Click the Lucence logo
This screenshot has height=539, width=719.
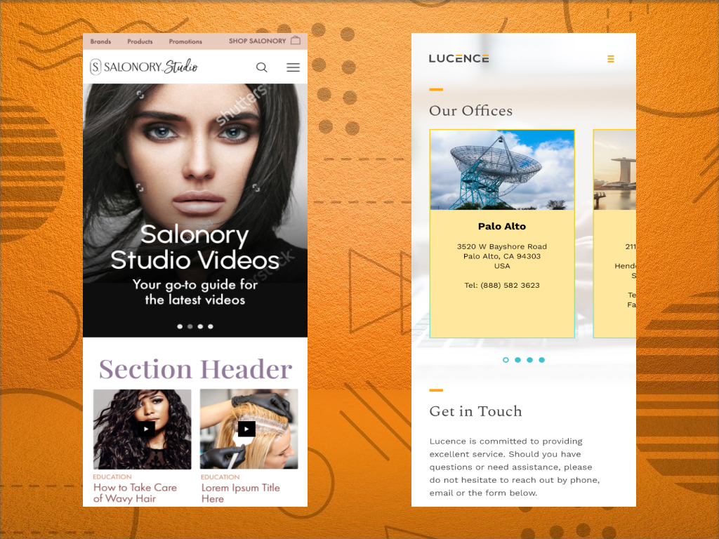tap(459, 59)
